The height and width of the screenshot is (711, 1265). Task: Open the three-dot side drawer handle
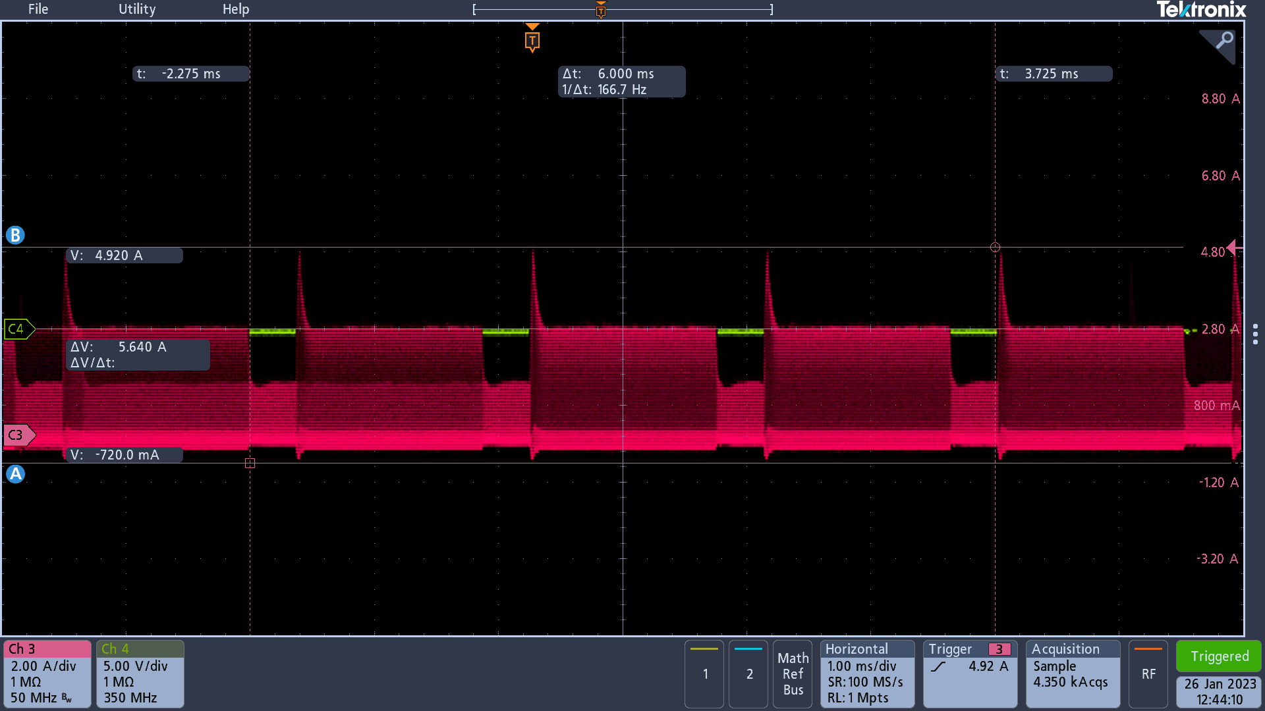tap(1255, 334)
